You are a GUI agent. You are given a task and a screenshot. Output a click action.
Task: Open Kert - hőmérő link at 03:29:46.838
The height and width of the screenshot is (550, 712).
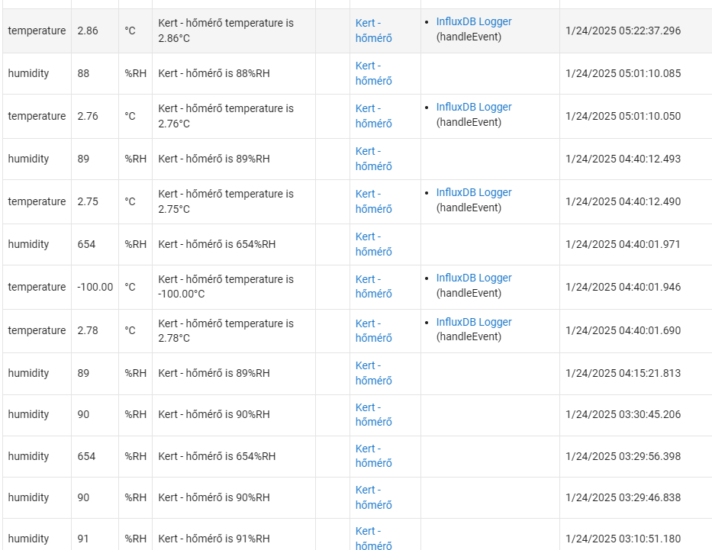(373, 497)
